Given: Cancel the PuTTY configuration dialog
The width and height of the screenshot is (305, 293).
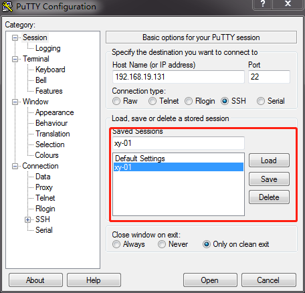Looking at the screenshot, I should tap(269, 280).
